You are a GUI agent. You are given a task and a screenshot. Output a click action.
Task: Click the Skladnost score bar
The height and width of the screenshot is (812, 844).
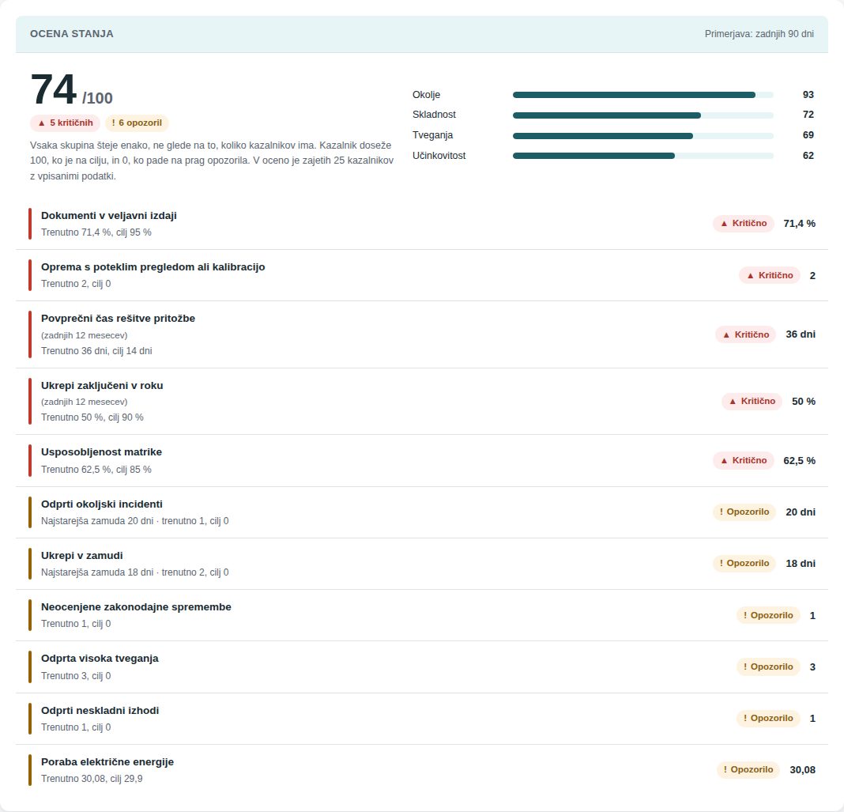[642, 115]
